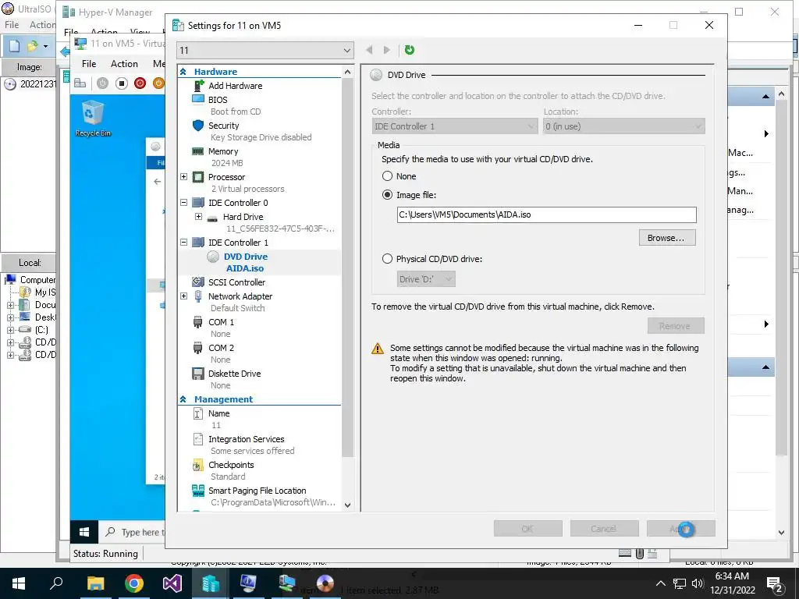Click the SCSI Controller icon
This screenshot has height=599, width=799.
pos(198,282)
